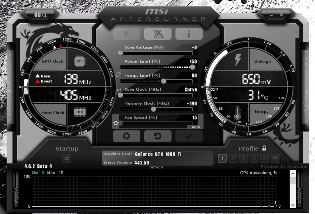Apply settings with the checkmark button

click(x=189, y=136)
